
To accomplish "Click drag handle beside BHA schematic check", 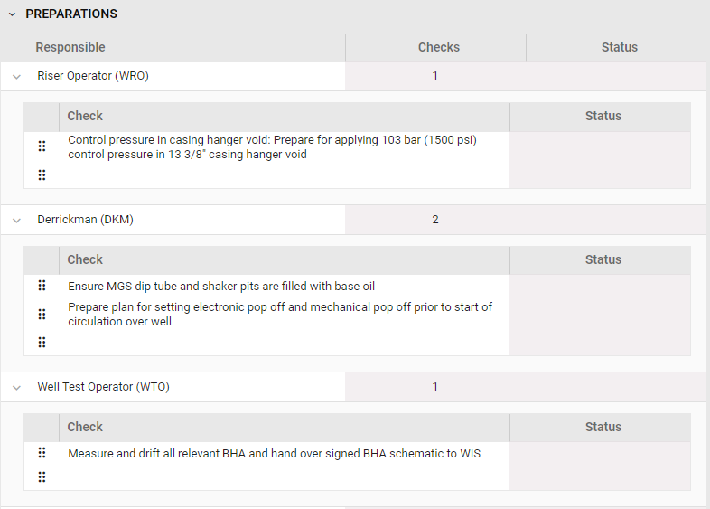I will (x=42, y=453).
